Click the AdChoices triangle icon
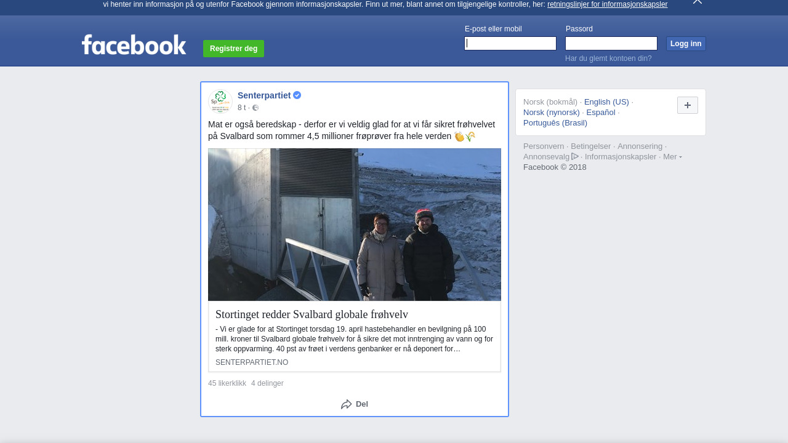The image size is (788, 443). [x=575, y=156]
